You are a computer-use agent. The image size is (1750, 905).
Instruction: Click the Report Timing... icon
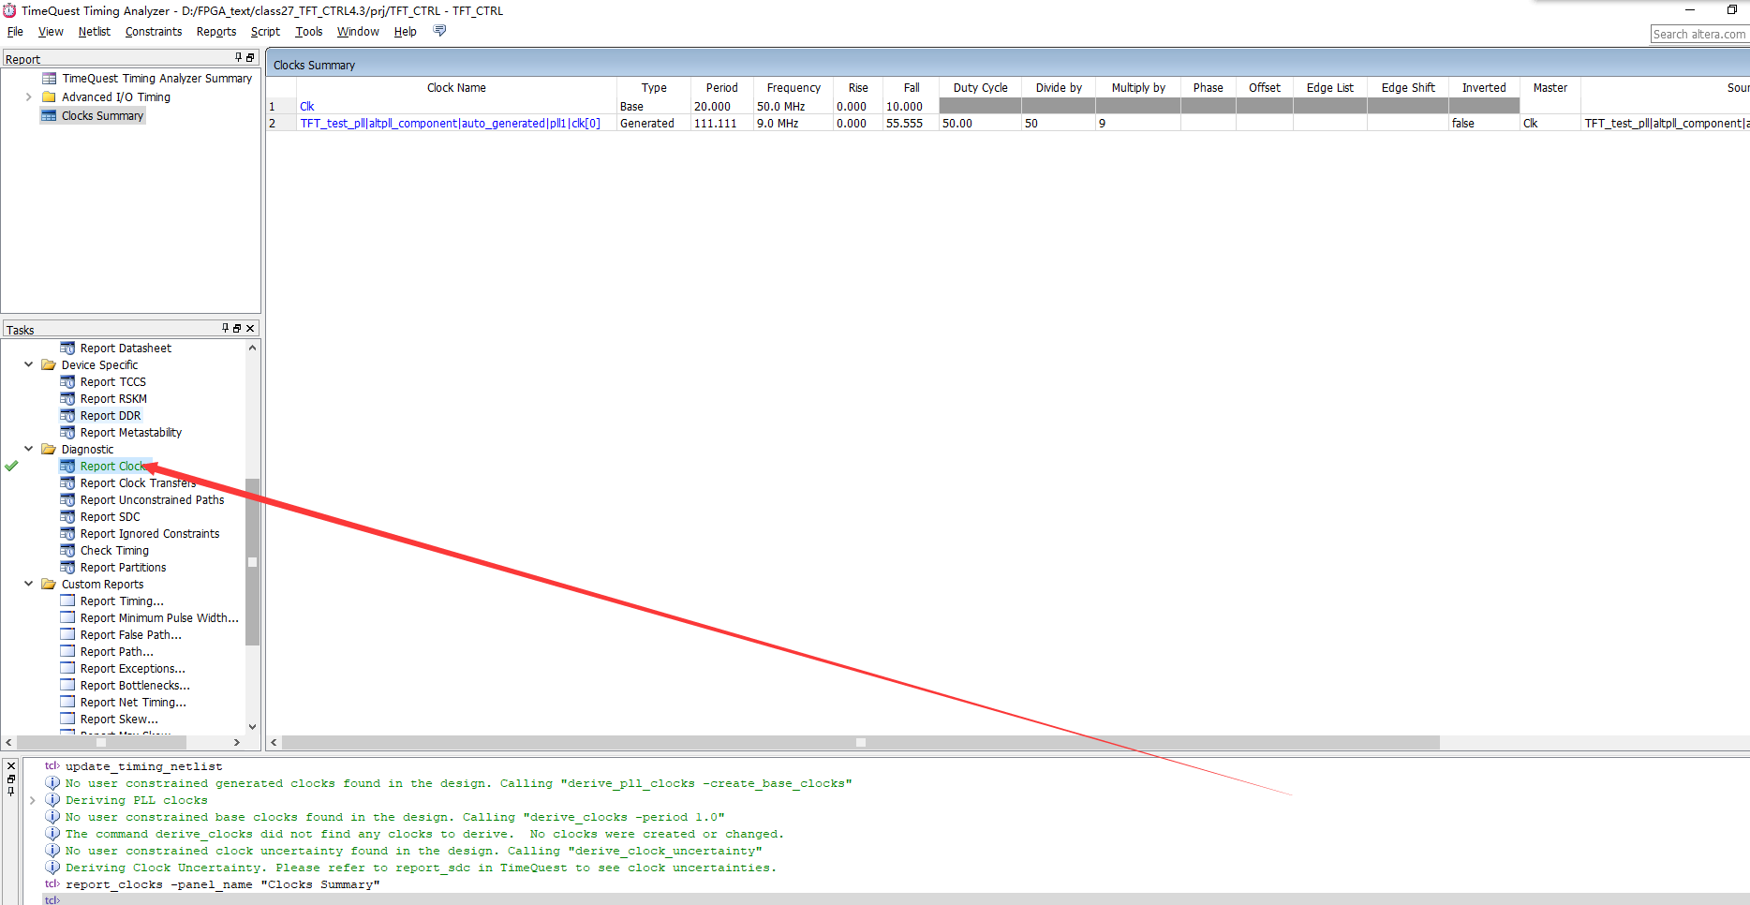click(67, 601)
